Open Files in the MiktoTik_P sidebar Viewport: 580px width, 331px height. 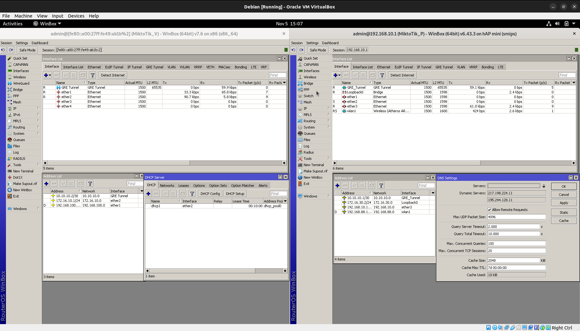(307, 140)
